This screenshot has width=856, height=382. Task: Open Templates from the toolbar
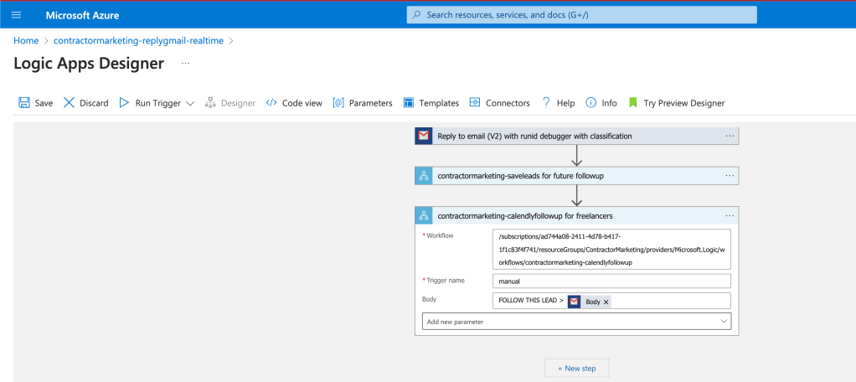431,102
